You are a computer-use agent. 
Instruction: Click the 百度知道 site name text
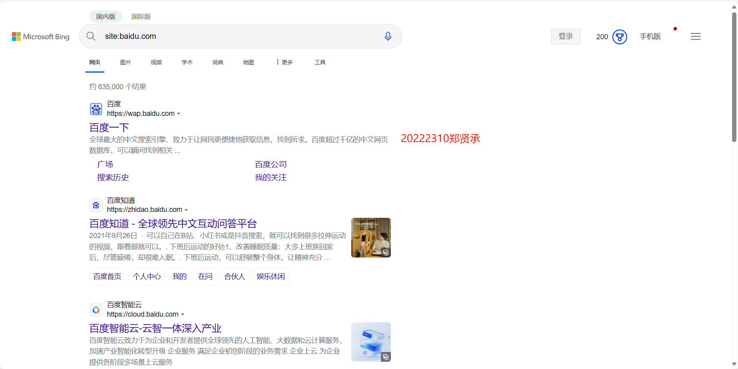121,200
